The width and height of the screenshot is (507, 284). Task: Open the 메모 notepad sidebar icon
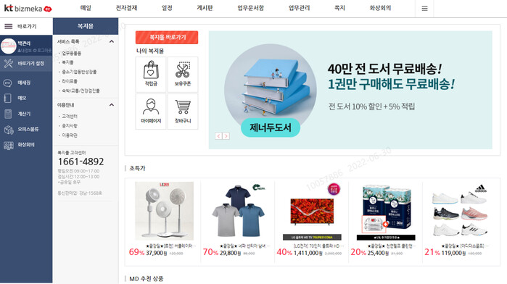click(x=8, y=98)
